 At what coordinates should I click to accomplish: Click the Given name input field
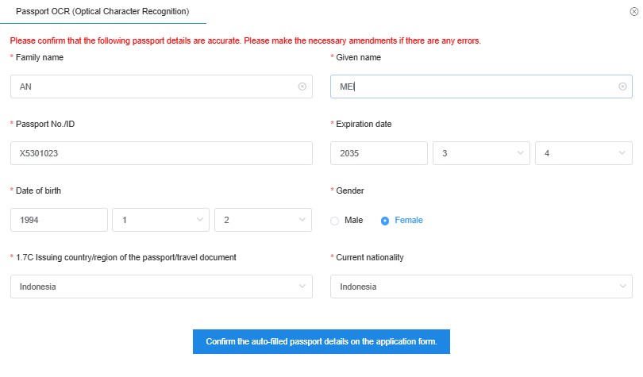pos(472,87)
